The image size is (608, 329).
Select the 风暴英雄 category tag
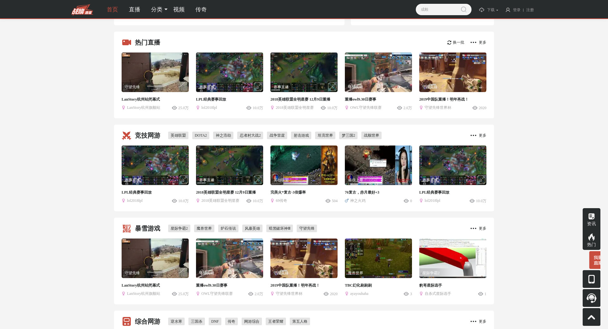(x=252, y=228)
